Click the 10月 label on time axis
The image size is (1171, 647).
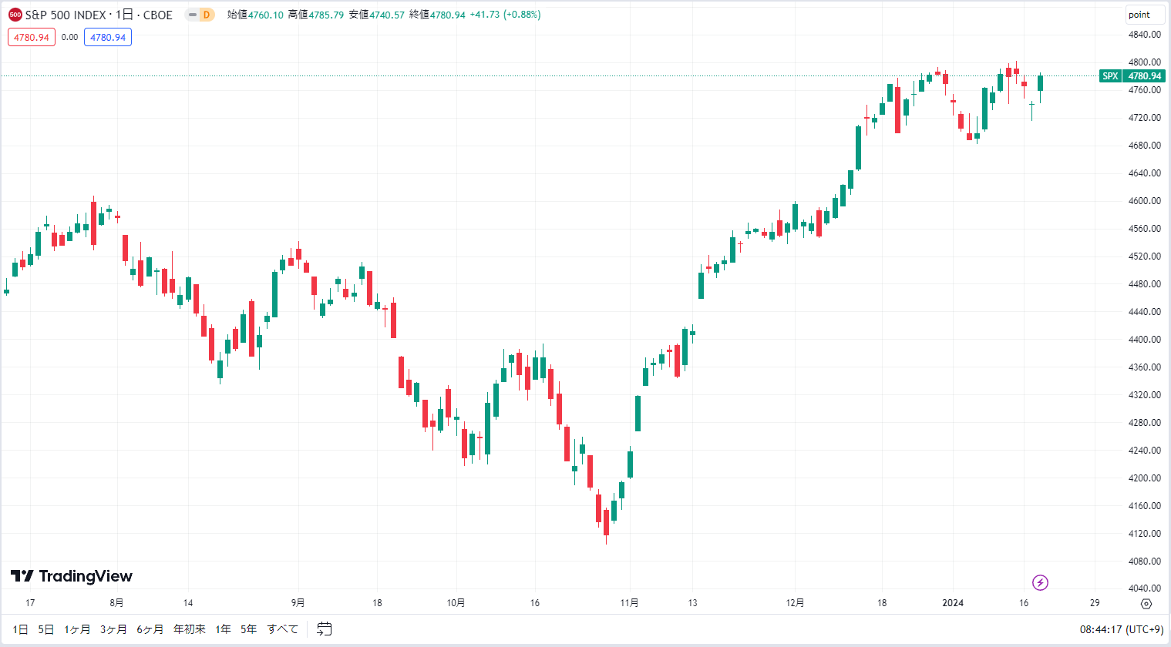(456, 603)
